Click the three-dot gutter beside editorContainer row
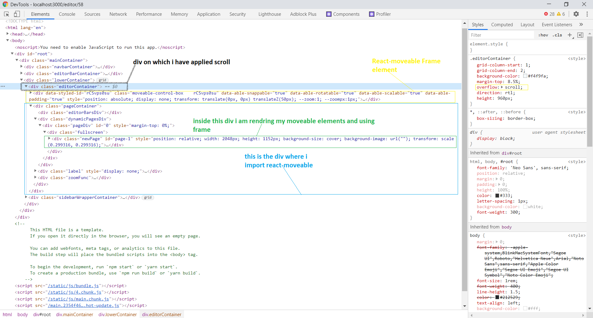The width and height of the screenshot is (593, 318). pos(3,86)
